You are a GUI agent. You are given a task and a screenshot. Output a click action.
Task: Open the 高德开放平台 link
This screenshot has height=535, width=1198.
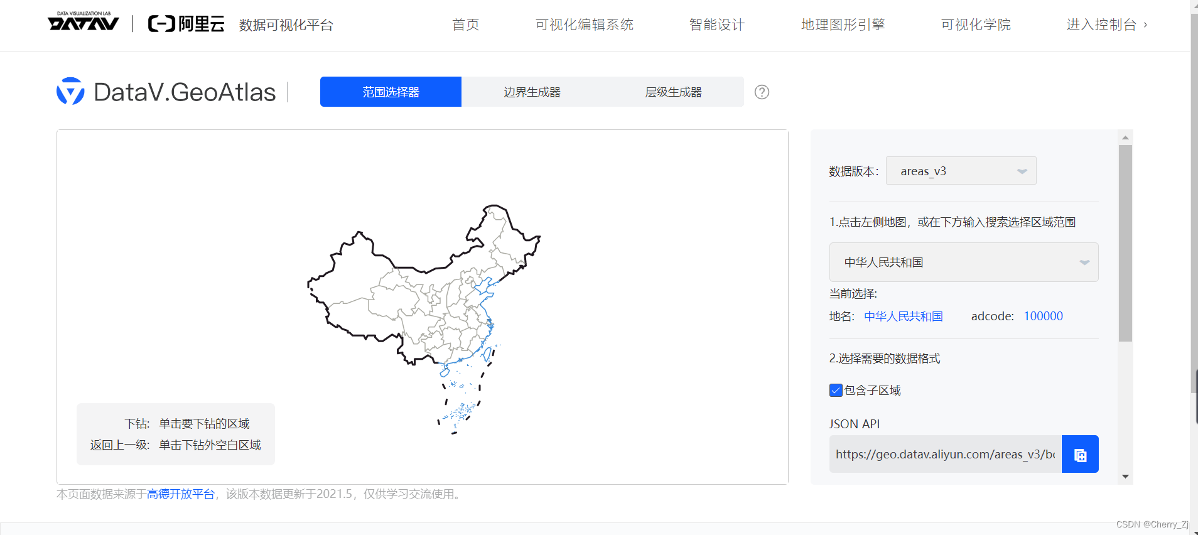pyautogui.click(x=181, y=494)
